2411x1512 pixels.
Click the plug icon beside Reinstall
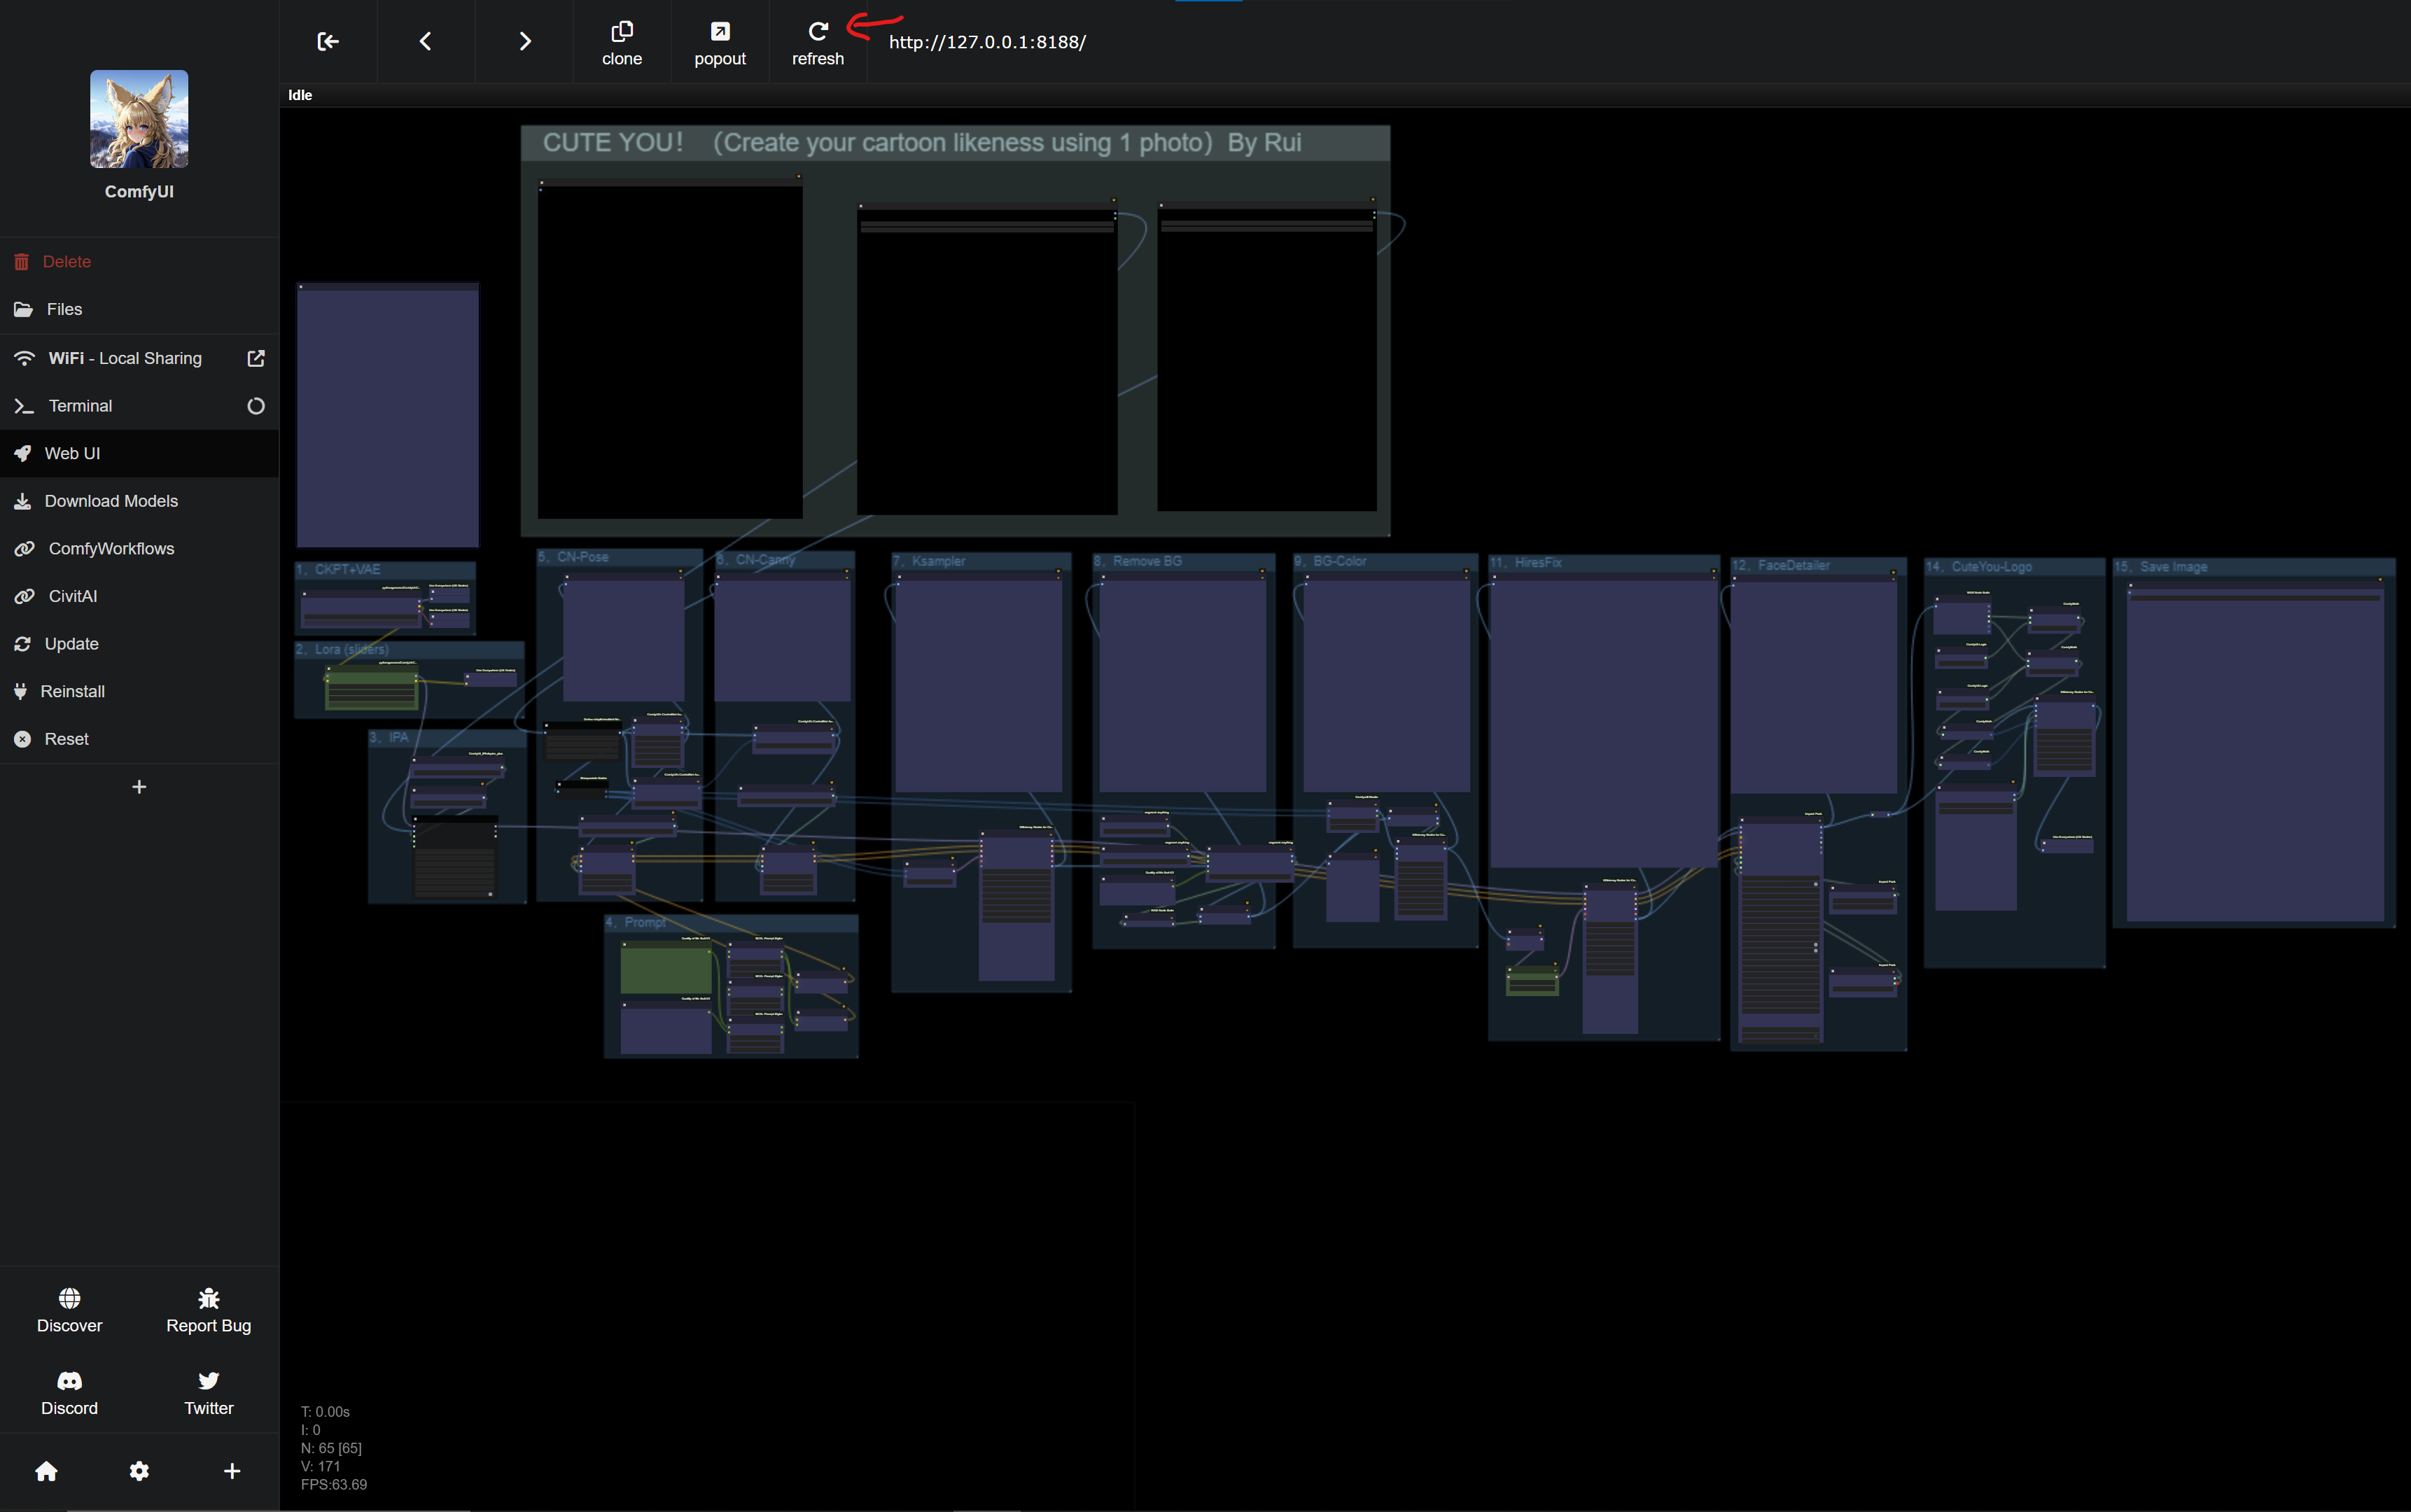[x=20, y=691]
